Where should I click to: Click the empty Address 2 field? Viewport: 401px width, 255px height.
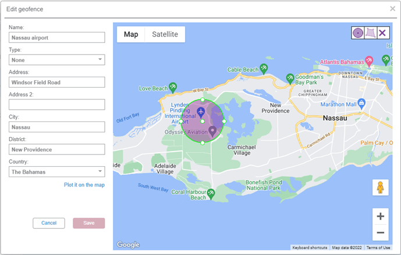(56, 105)
